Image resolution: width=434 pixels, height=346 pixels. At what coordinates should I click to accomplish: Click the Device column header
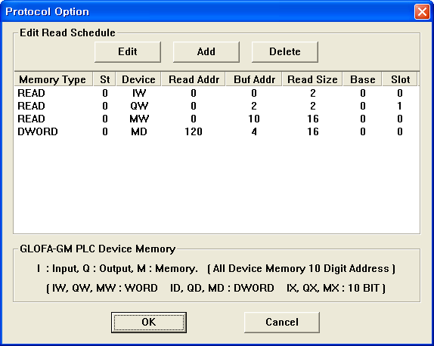pos(138,79)
